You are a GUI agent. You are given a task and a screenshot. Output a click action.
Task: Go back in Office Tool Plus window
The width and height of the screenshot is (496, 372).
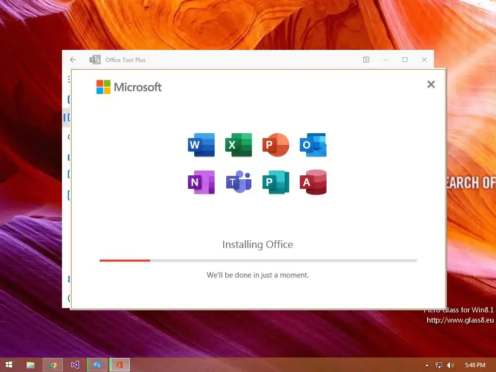73,60
